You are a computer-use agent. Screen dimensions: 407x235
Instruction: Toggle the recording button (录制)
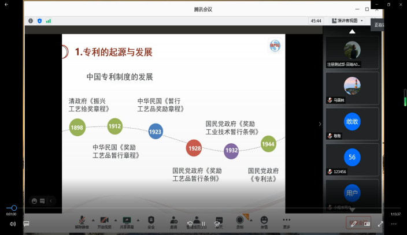pyautogui.click(x=240, y=221)
